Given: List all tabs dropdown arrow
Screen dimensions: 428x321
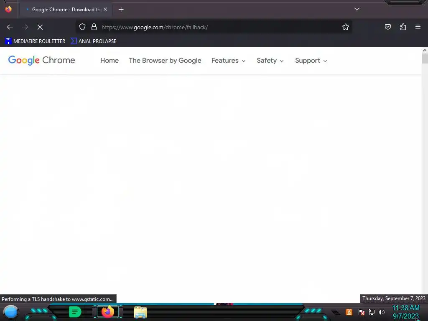Looking at the screenshot, I should click(x=357, y=9).
